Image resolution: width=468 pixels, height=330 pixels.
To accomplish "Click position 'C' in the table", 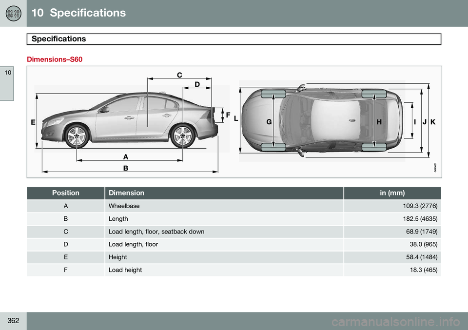I will tap(66, 232).
